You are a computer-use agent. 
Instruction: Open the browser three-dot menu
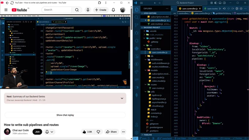(106, 3)
